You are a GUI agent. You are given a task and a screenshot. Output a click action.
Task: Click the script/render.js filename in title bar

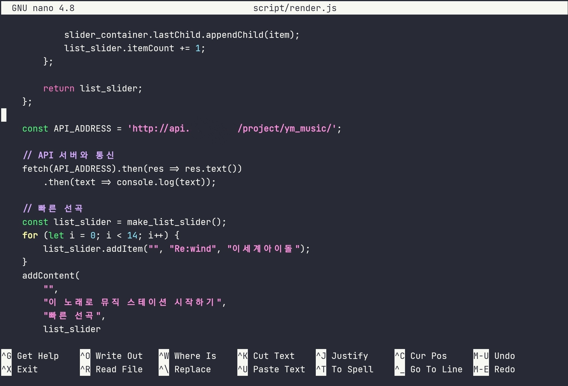click(294, 8)
